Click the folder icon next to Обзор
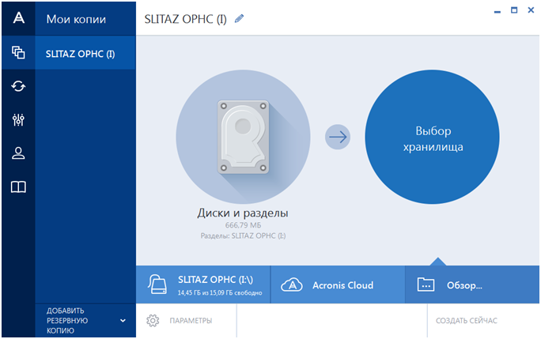 (426, 284)
